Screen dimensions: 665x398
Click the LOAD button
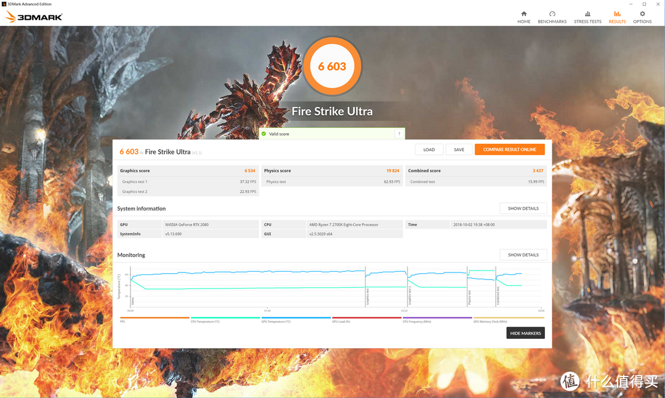pos(429,149)
